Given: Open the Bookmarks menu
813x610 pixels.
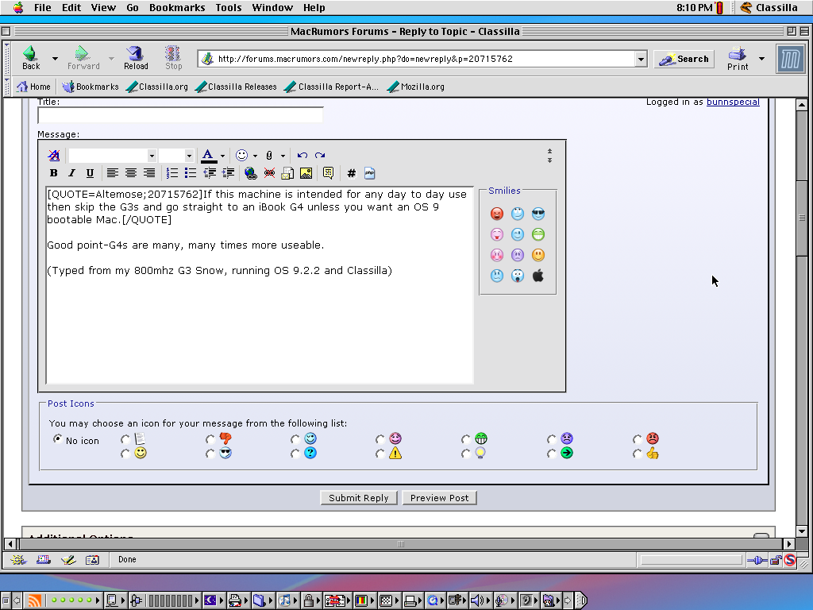Looking at the screenshot, I should coord(177,8).
